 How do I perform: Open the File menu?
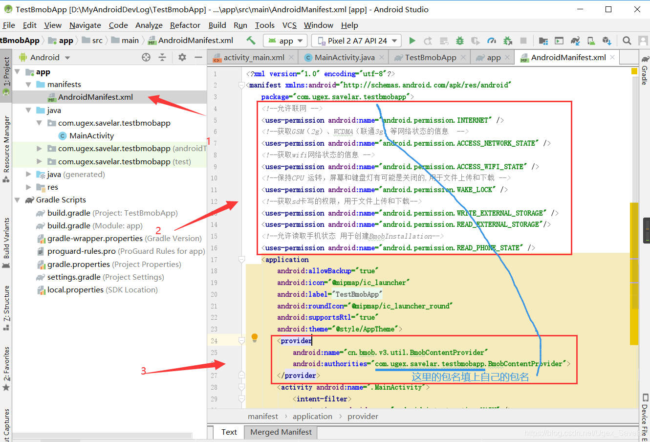coord(9,25)
